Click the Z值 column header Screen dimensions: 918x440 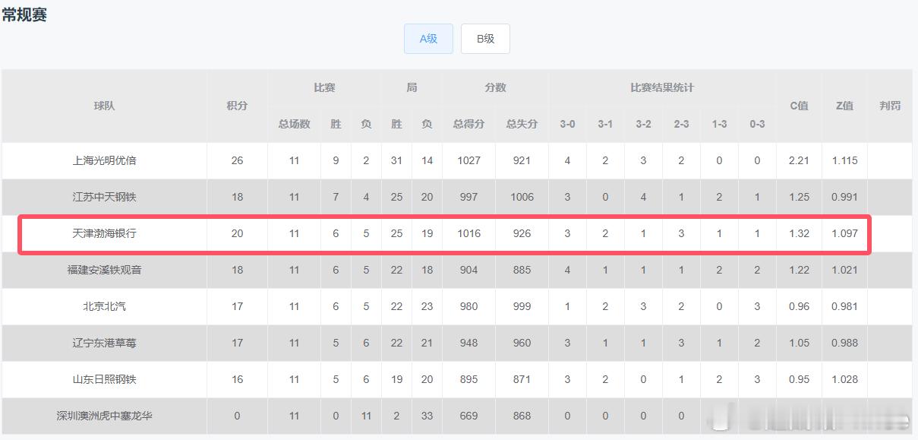coord(844,106)
